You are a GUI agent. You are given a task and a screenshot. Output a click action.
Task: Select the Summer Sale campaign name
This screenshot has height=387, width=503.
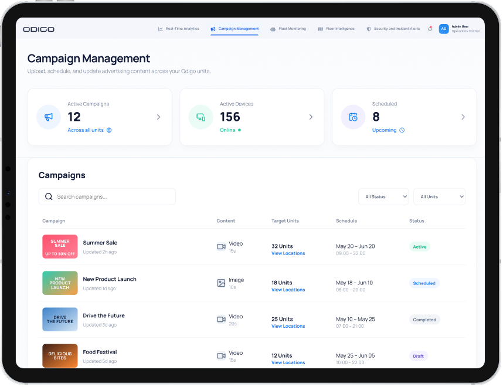100,243
